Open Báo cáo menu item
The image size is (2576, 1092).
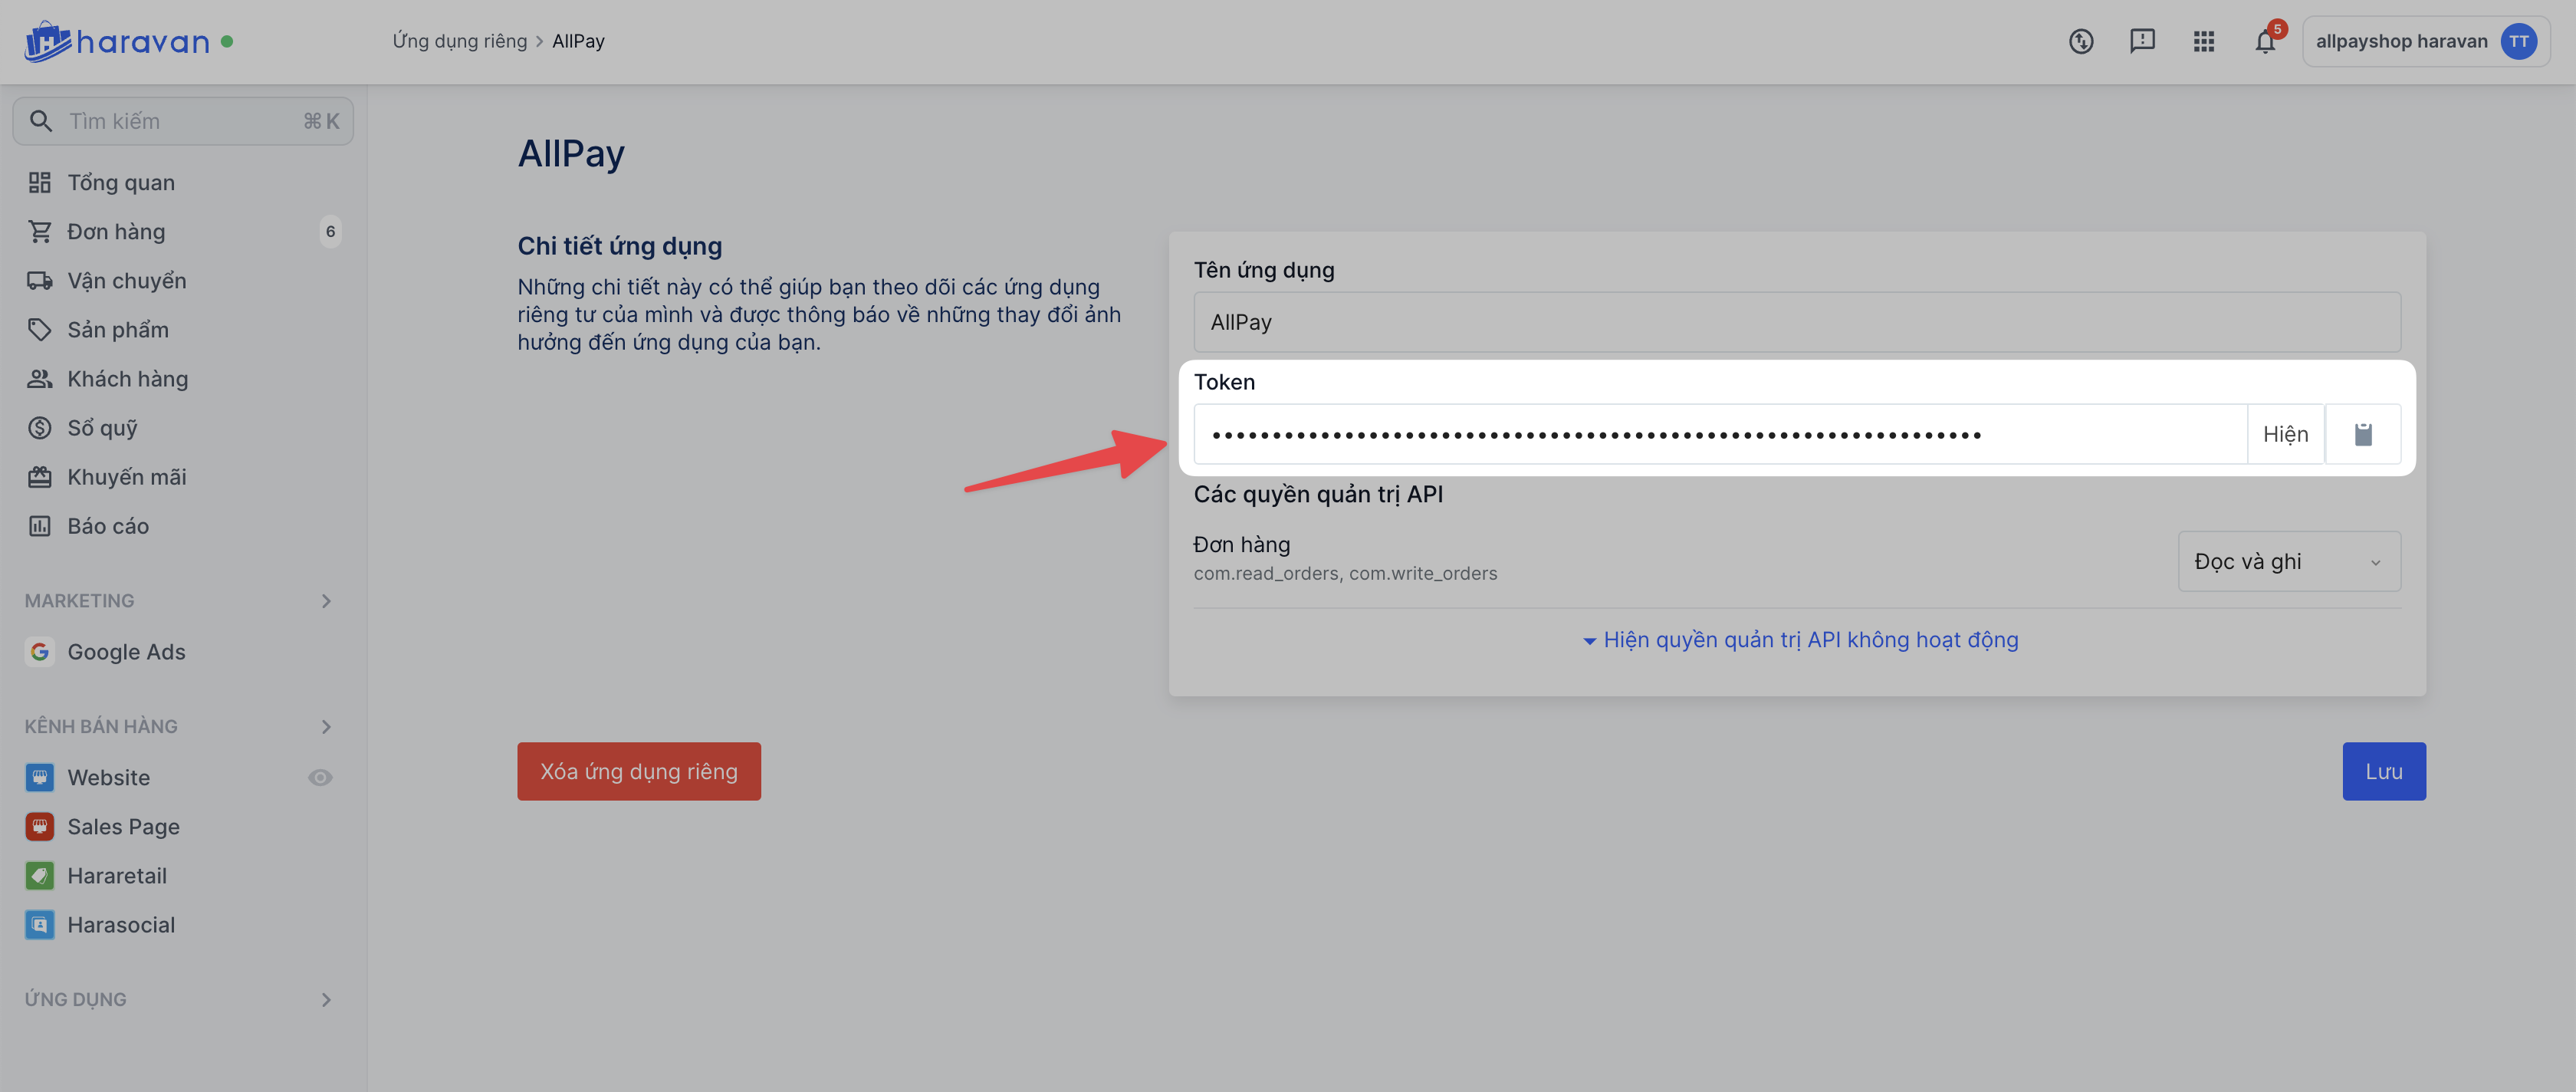click(108, 525)
